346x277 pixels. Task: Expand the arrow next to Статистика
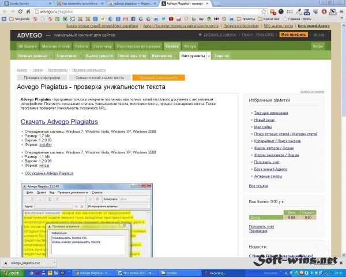(80, 57)
